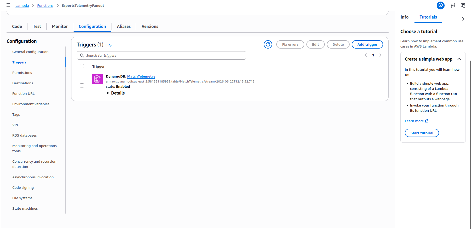This screenshot has width=471, height=229.
Task: Select the Configuration tab
Action: (92, 26)
